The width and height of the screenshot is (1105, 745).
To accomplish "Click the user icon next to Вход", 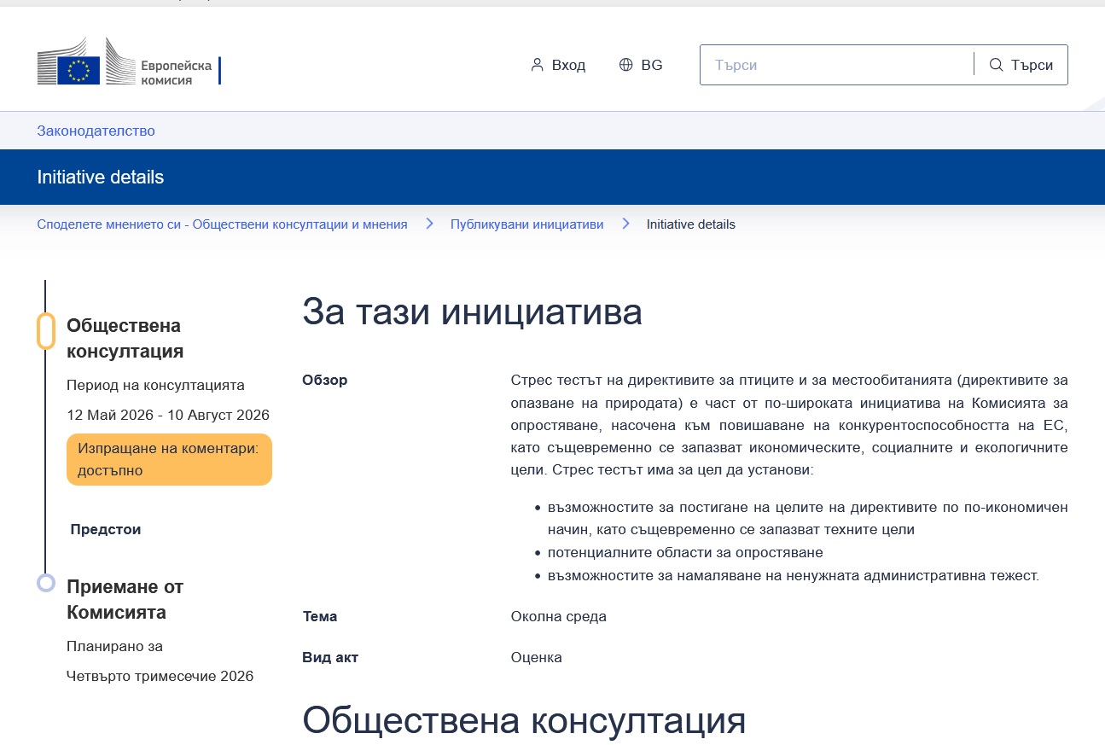I will [x=537, y=65].
